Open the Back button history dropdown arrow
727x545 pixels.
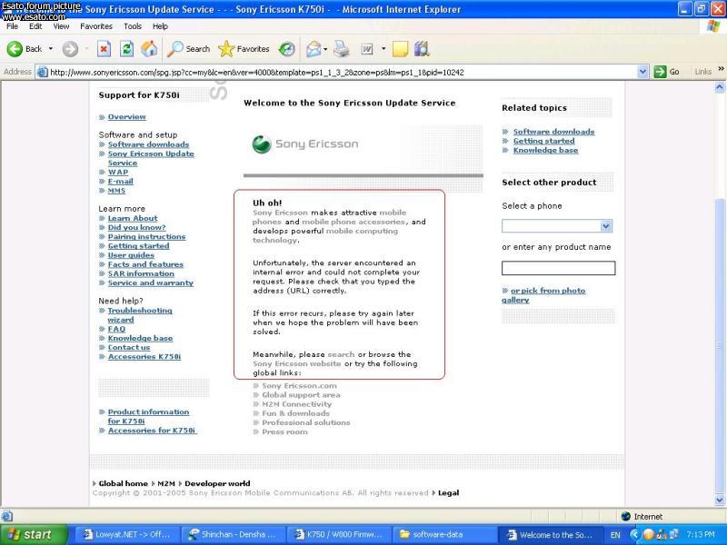coord(51,49)
